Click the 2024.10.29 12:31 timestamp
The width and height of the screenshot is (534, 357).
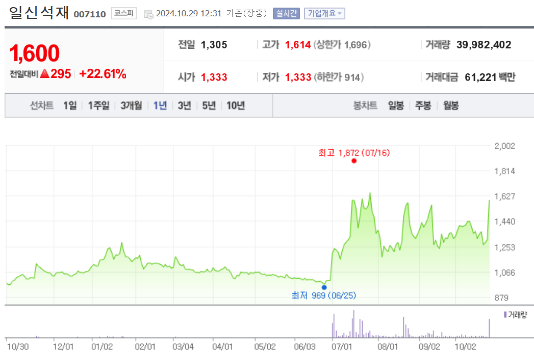pyautogui.click(x=189, y=13)
